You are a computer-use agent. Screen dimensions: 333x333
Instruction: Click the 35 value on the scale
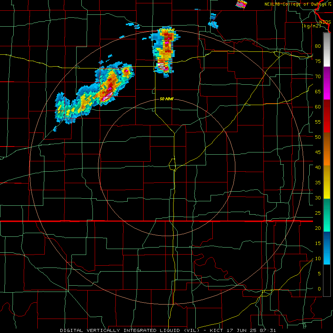click(318, 183)
